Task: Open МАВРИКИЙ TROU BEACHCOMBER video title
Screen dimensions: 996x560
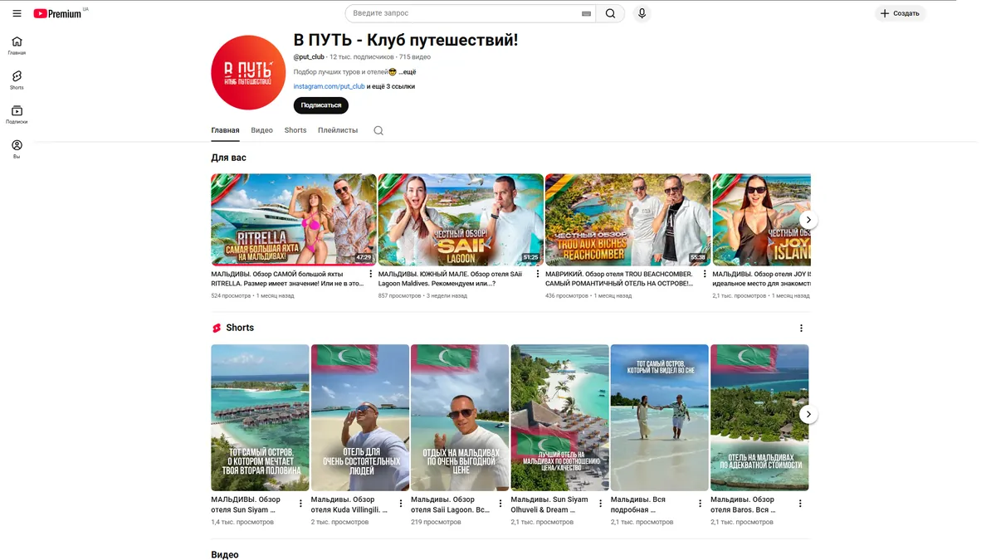Action: click(619, 278)
